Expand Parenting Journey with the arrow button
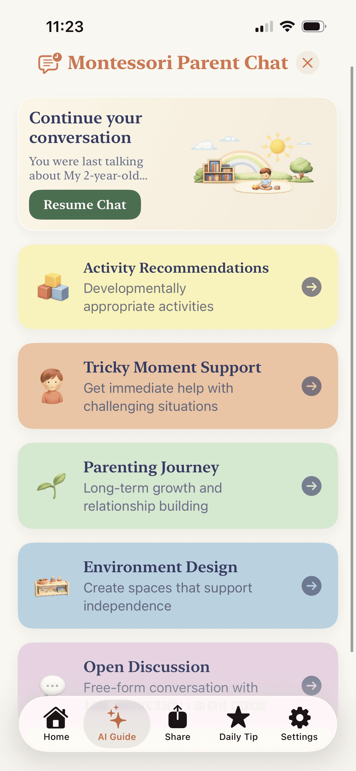The width and height of the screenshot is (356, 771). click(x=311, y=486)
